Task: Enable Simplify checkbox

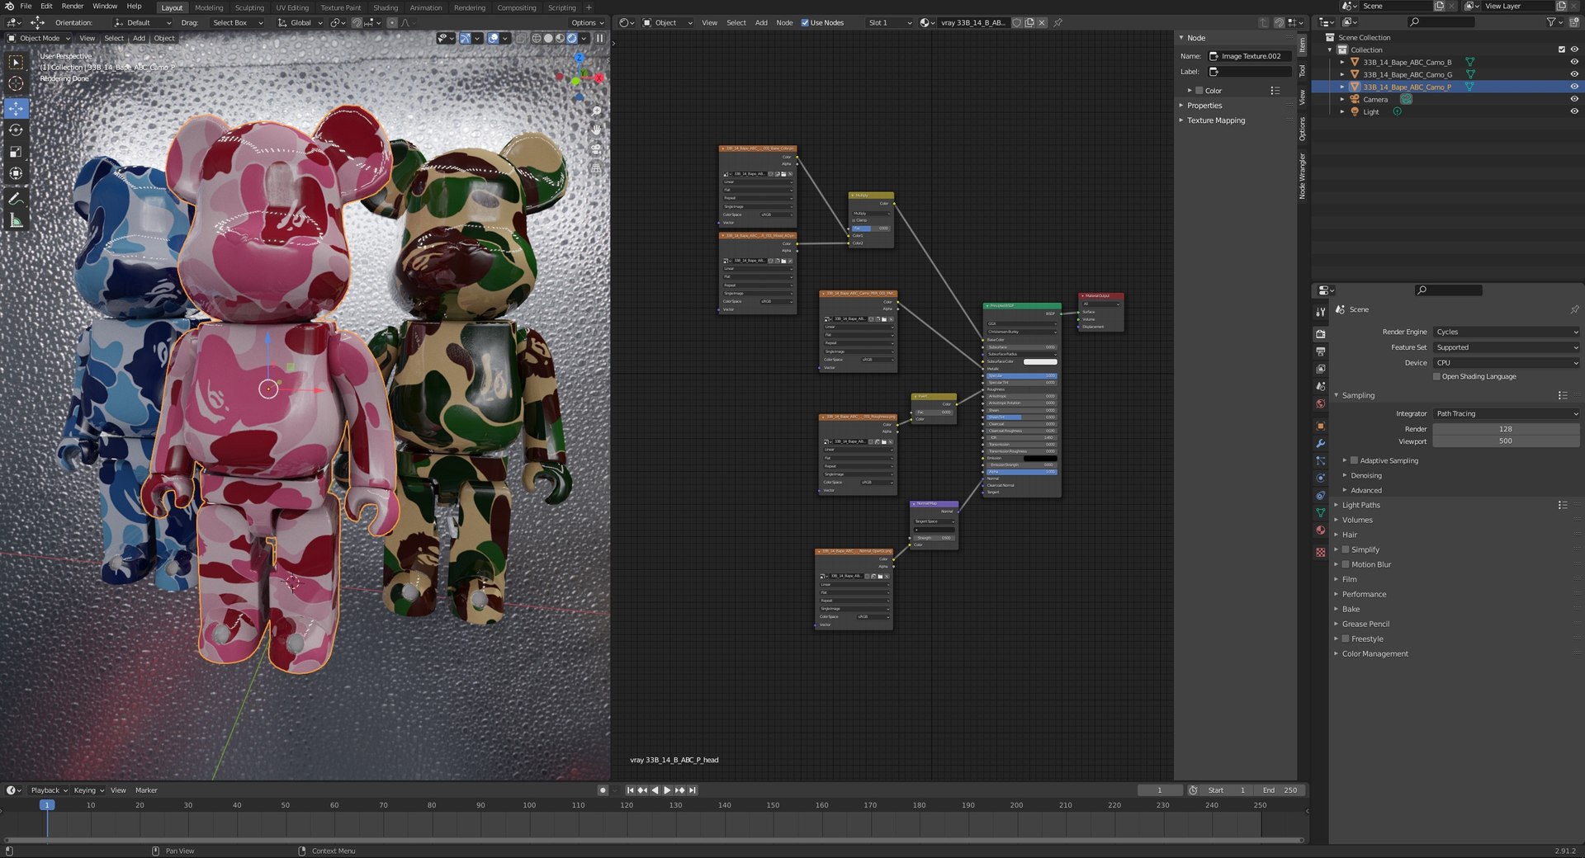Action: [1346, 549]
